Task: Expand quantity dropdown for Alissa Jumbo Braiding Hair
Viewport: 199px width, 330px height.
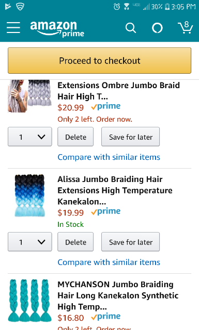Action: pos(30,242)
